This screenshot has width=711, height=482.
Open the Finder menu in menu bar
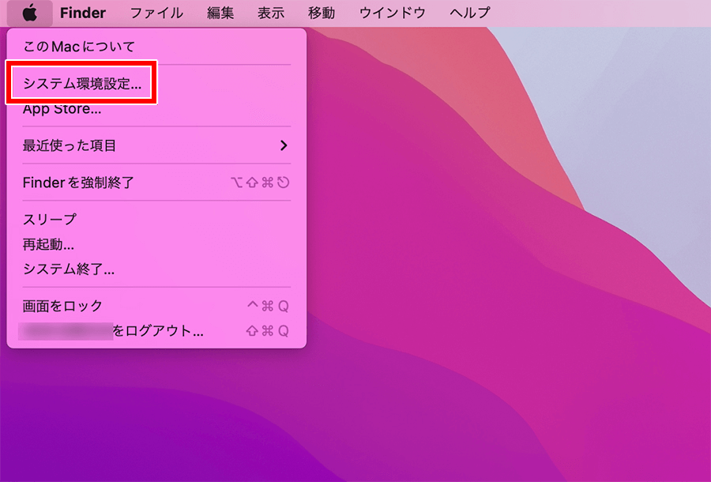[x=82, y=13]
